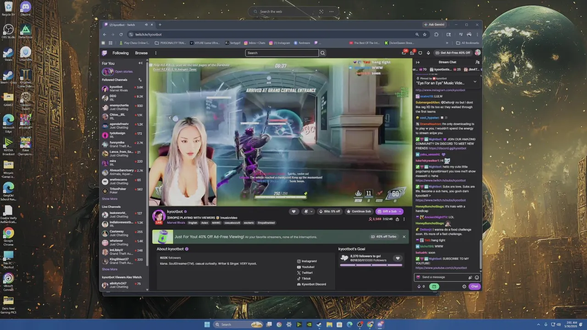
Task: Open chat settings gear icon
Action: coord(464,286)
